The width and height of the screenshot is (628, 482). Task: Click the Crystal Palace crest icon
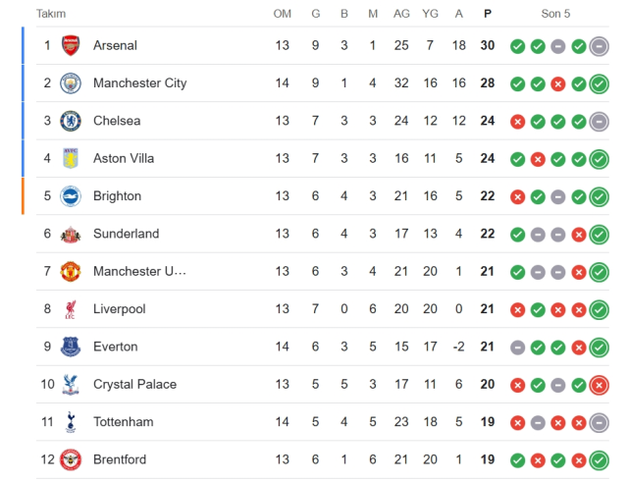[71, 384]
